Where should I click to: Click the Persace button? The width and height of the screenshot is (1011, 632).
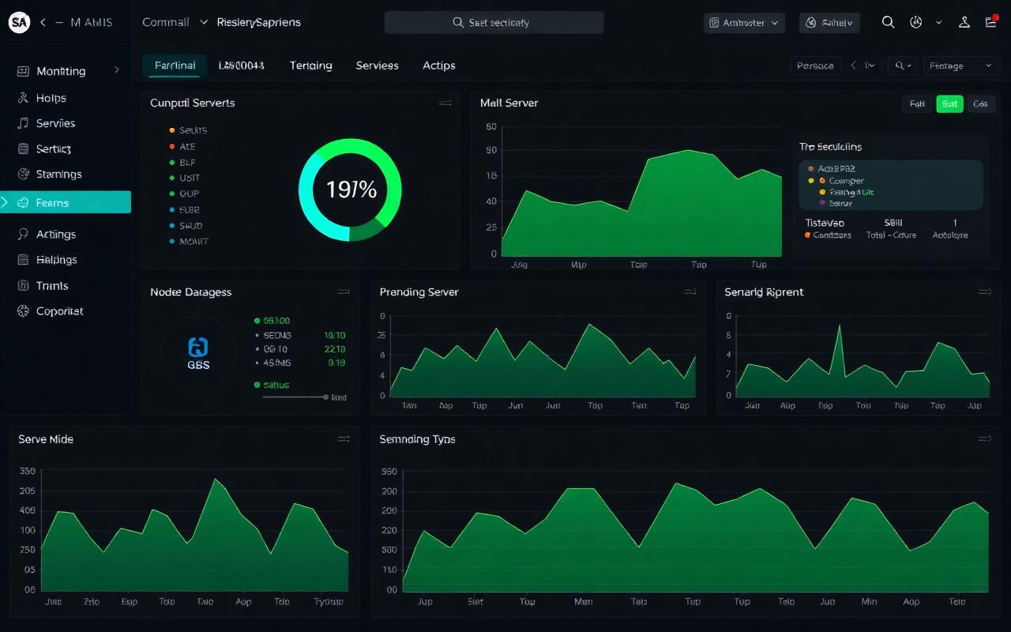815,66
